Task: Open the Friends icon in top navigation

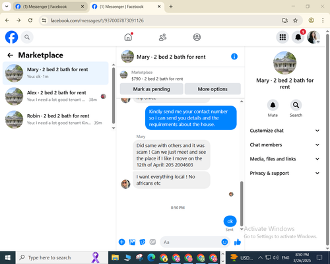Action: (x=162, y=37)
